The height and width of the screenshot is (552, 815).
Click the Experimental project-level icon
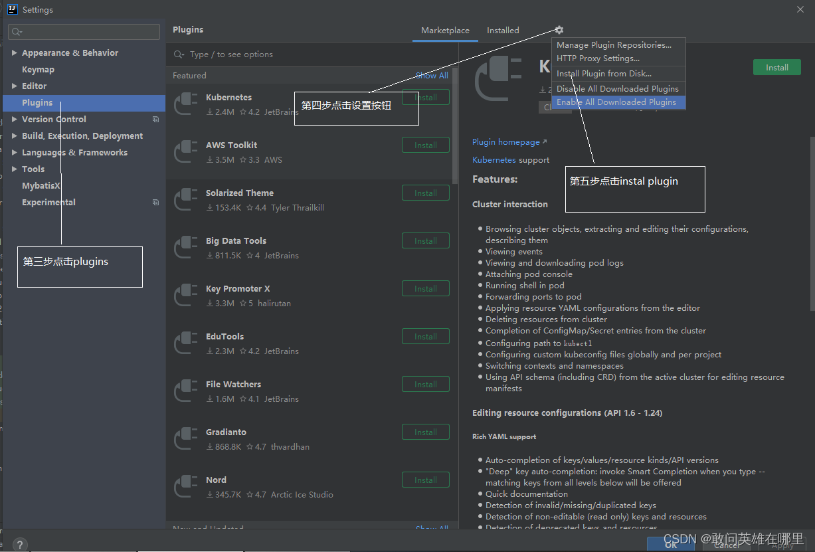155,203
